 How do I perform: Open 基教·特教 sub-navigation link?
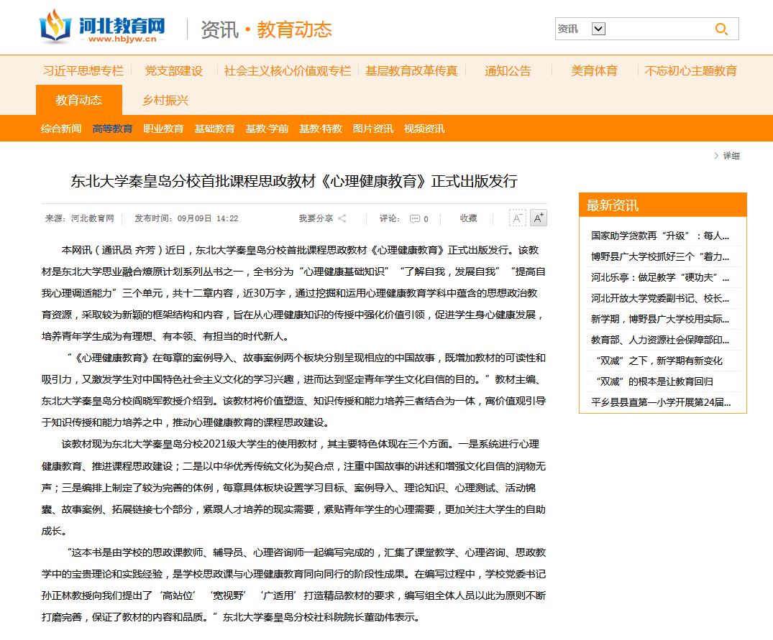(x=321, y=129)
